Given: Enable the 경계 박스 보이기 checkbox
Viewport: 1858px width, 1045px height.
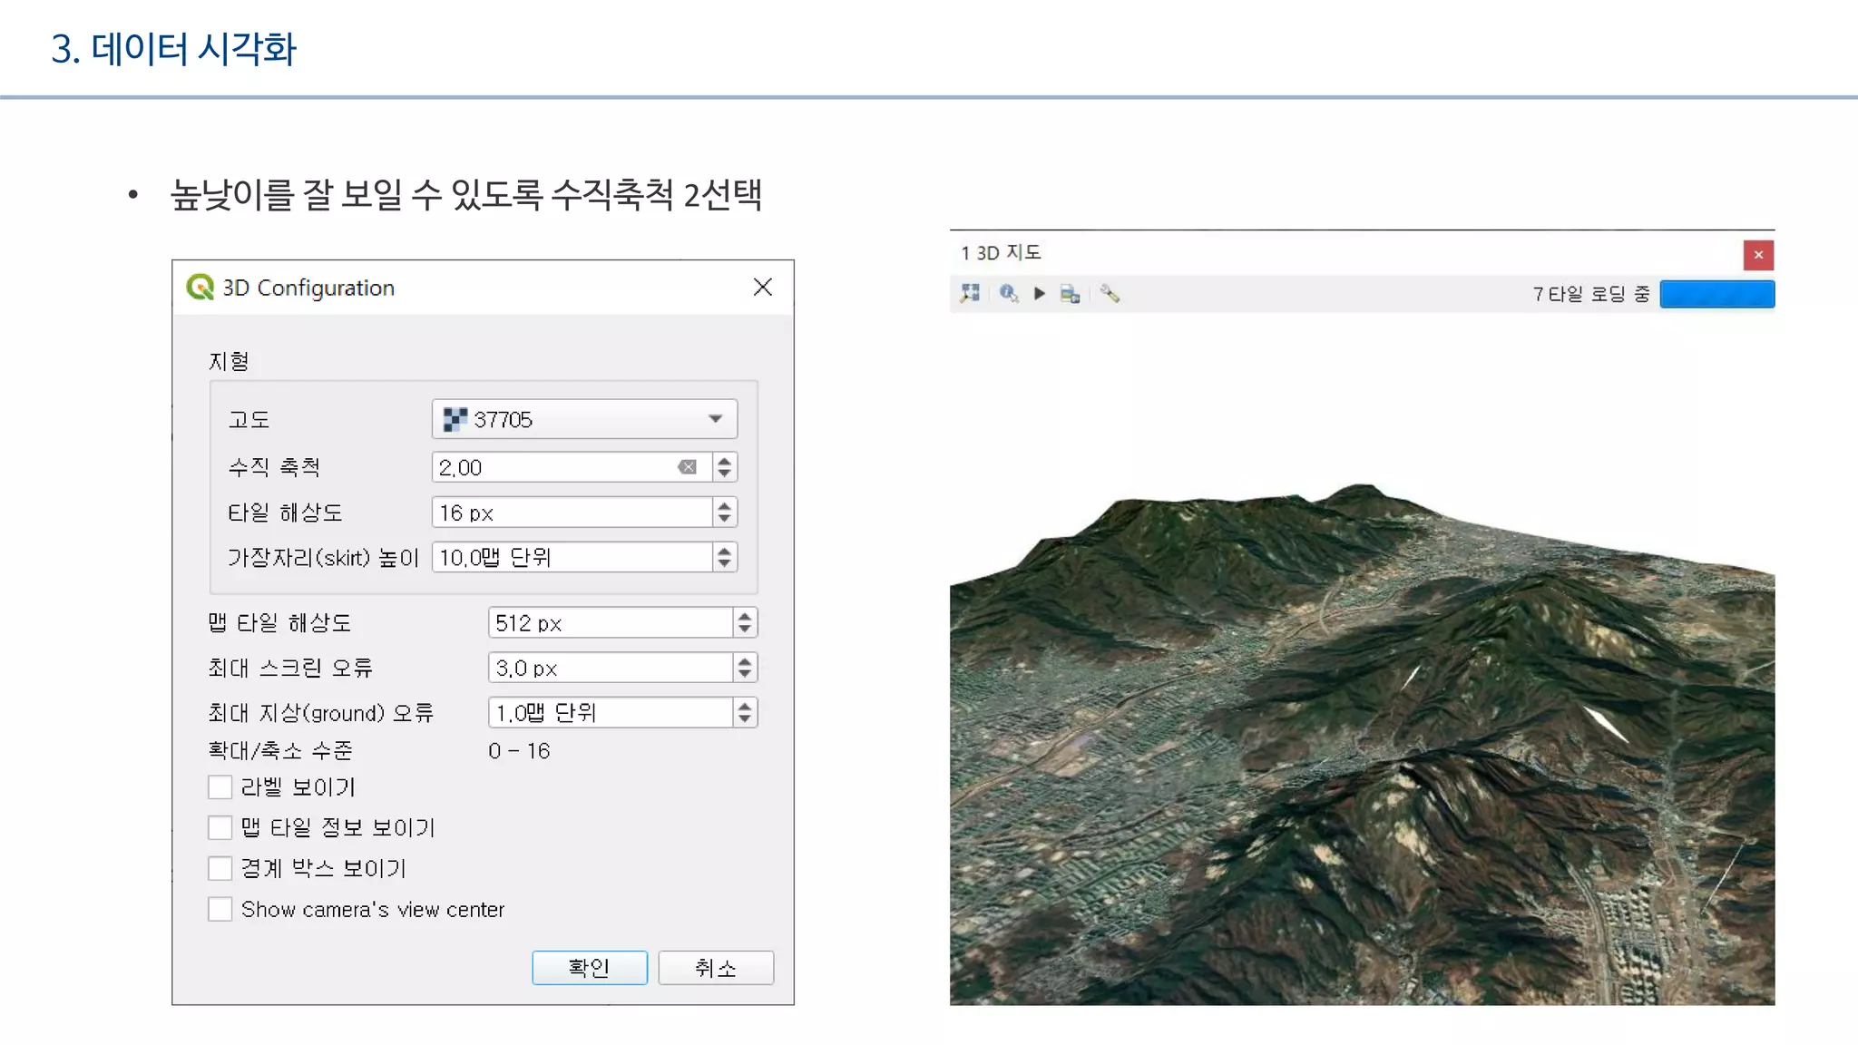Looking at the screenshot, I should coord(220,868).
